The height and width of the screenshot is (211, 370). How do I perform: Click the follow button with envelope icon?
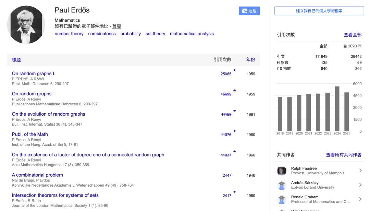click(249, 11)
